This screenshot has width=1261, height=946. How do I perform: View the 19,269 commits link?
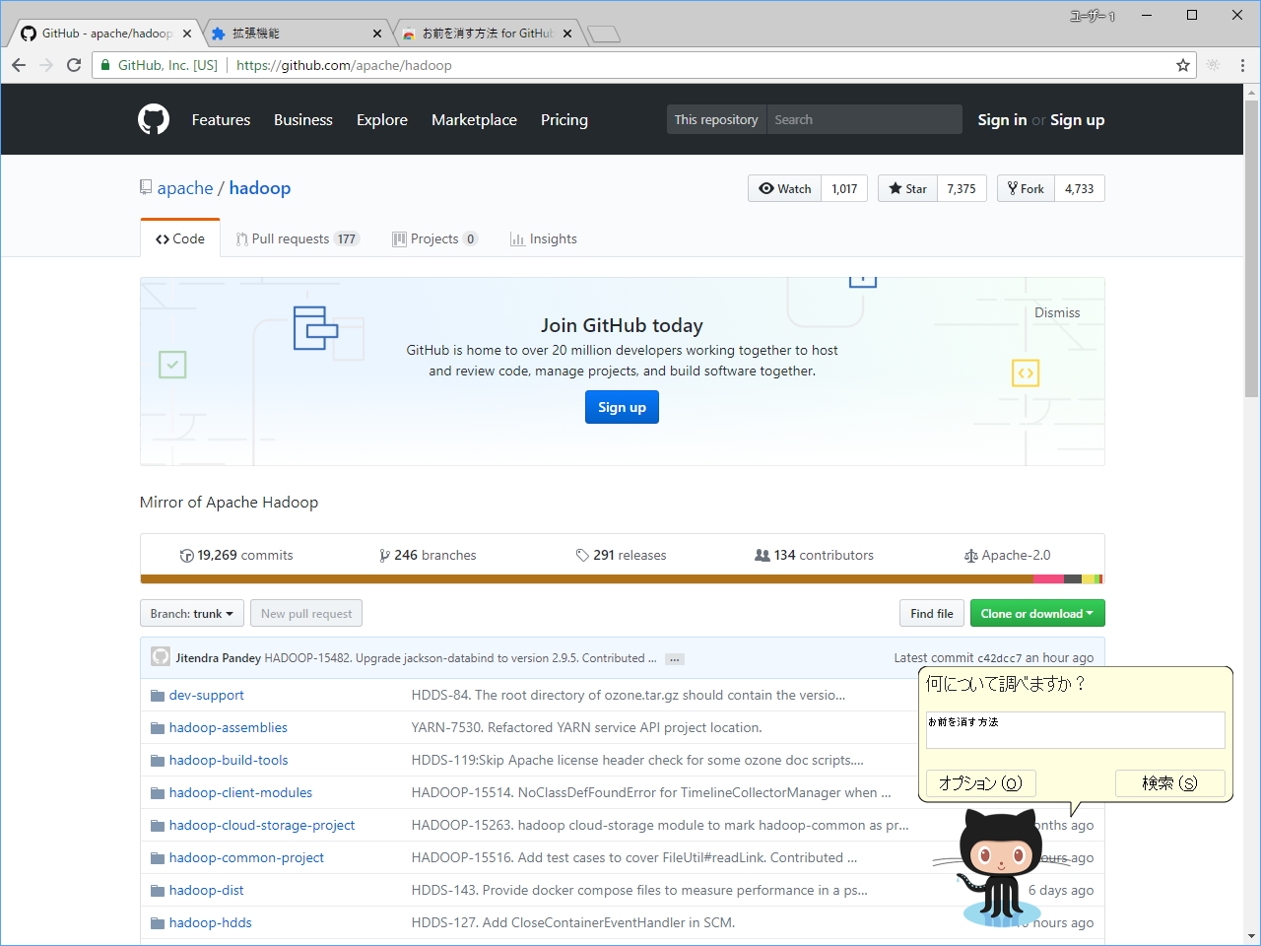point(236,555)
